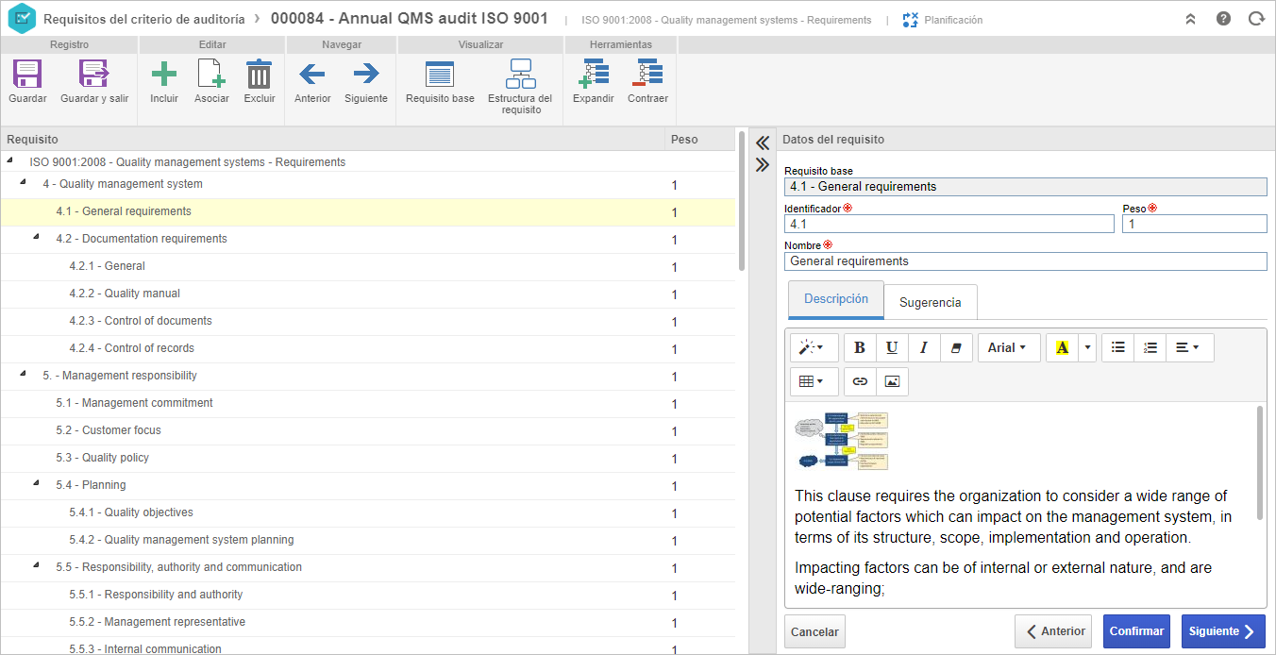Open the table insert dropdown

tap(814, 381)
